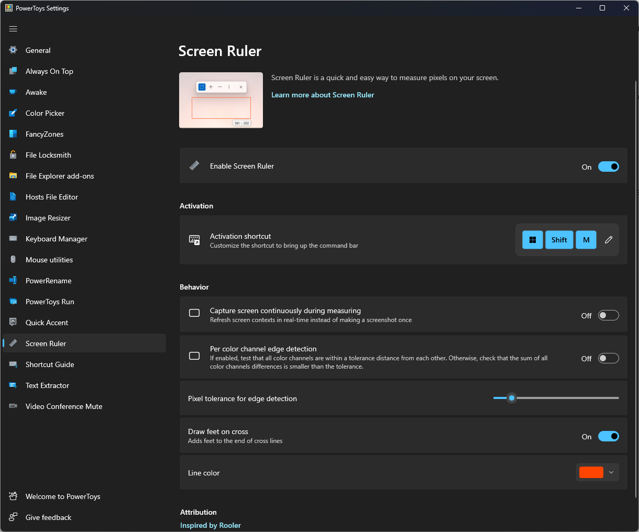Click the Keyboard Manager keyboard icon
Screen dimensions: 639x532
pos(12,239)
